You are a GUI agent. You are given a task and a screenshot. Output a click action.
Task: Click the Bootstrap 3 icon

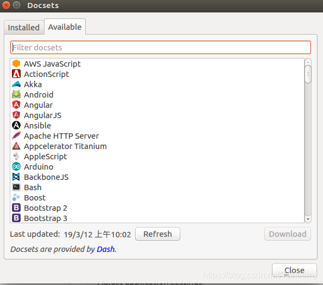pos(16,218)
